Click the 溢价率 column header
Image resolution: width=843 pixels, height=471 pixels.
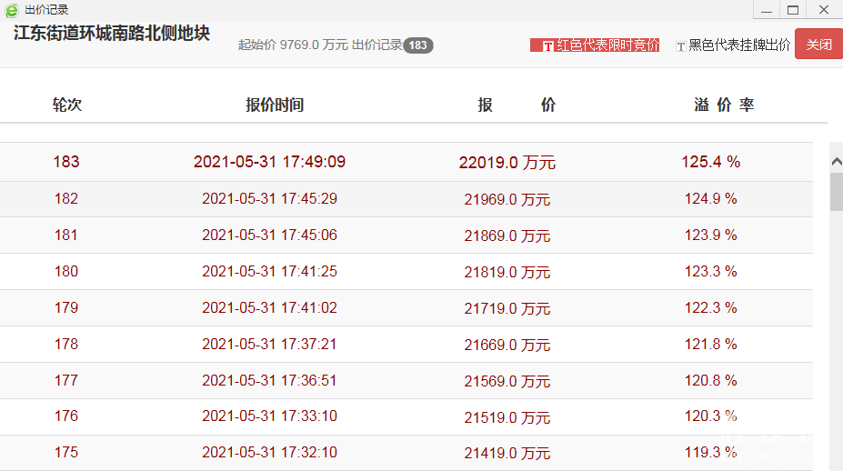[x=724, y=105]
